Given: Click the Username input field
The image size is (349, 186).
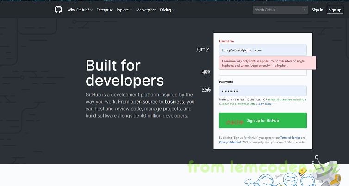Looking at the screenshot, I should (x=262, y=50).
